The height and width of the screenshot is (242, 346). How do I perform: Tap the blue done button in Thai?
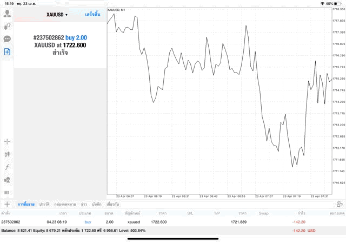tap(92, 15)
